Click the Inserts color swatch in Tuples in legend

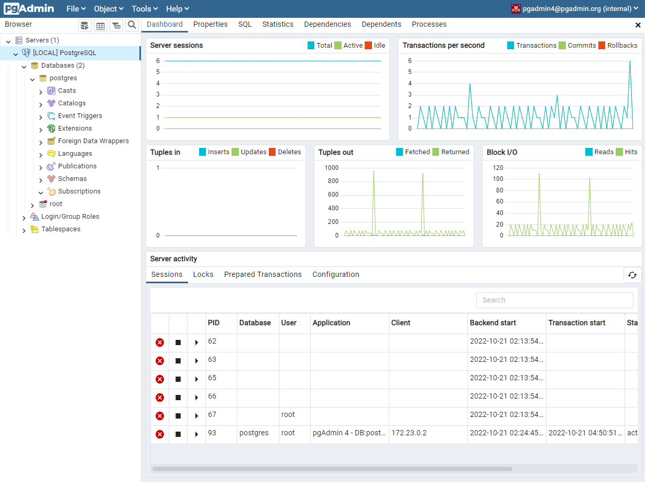(x=202, y=152)
